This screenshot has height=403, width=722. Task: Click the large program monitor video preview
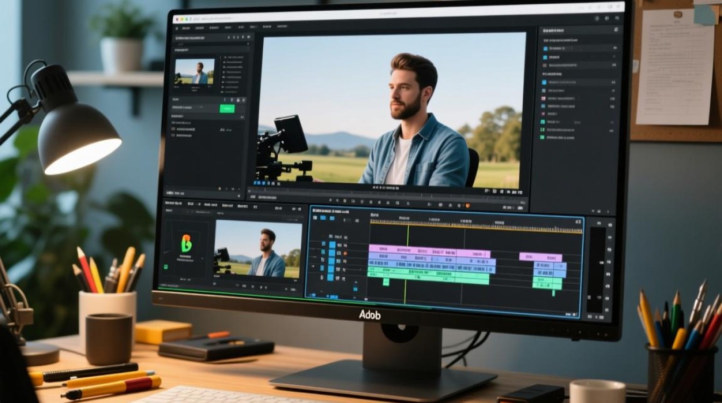392,110
